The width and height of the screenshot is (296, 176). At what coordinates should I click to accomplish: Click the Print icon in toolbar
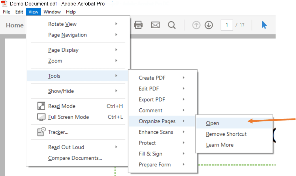coord(138,25)
